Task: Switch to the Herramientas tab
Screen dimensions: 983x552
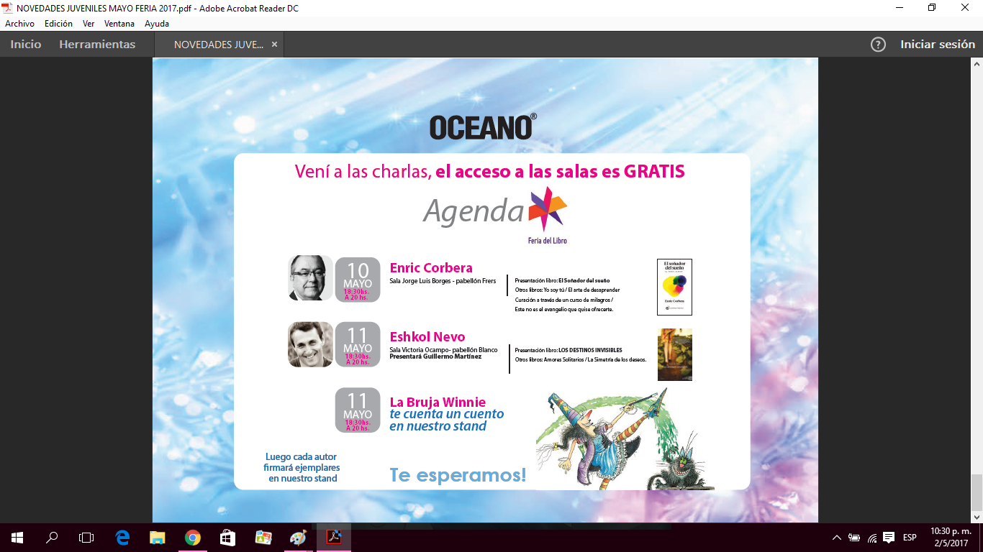Action: coord(97,45)
